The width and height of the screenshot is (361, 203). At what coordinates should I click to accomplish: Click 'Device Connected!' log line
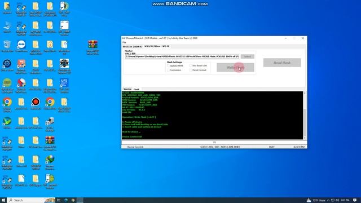(x=132, y=136)
